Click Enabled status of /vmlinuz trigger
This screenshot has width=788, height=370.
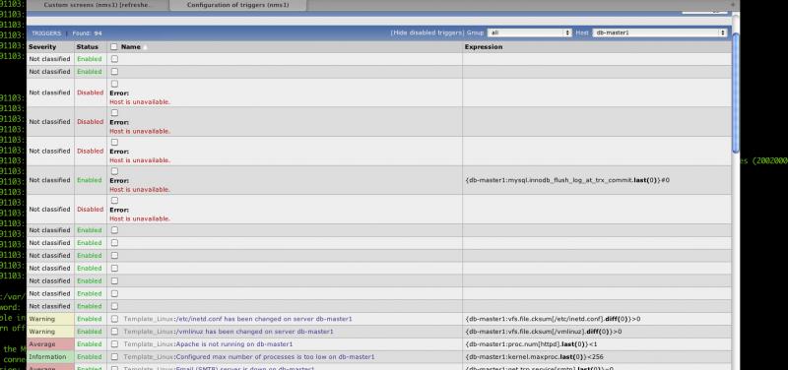[90, 332]
